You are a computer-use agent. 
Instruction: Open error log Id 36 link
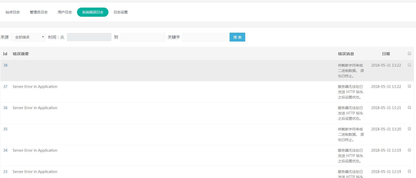[x=5, y=108]
